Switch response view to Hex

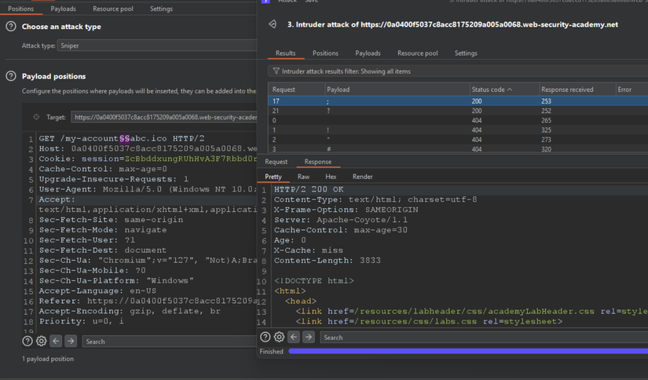(x=331, y=177)
